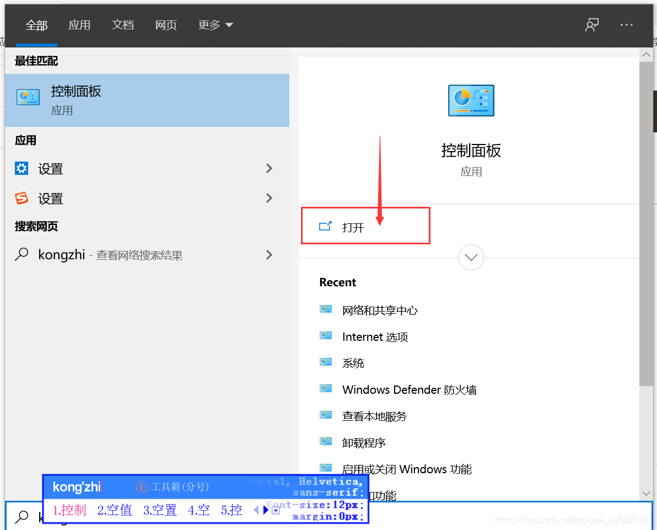The width and height of the screenshot is (657, 530).
Task: Open the 更多 dropdown
Action: tap(216, 25)
